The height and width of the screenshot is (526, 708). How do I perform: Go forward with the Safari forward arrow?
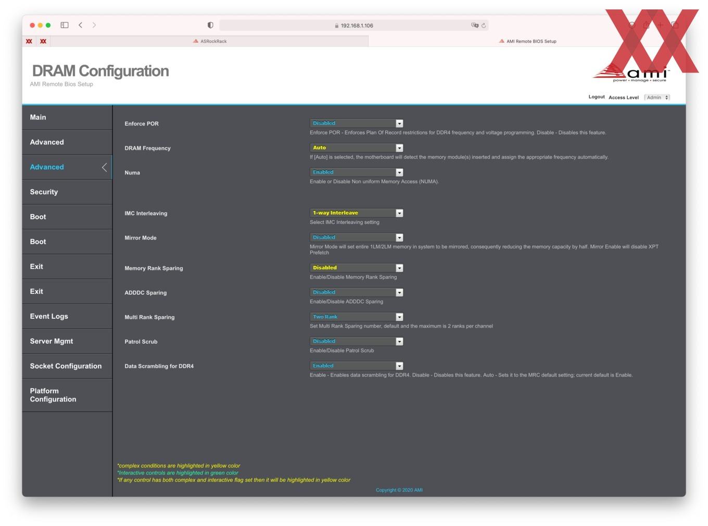pyautogui.click(x=94, y=25)
